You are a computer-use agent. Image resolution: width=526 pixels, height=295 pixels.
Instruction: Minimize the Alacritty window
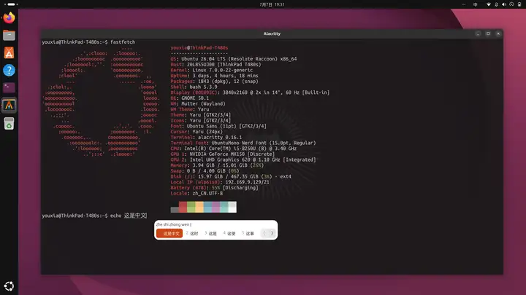(478, 34)
